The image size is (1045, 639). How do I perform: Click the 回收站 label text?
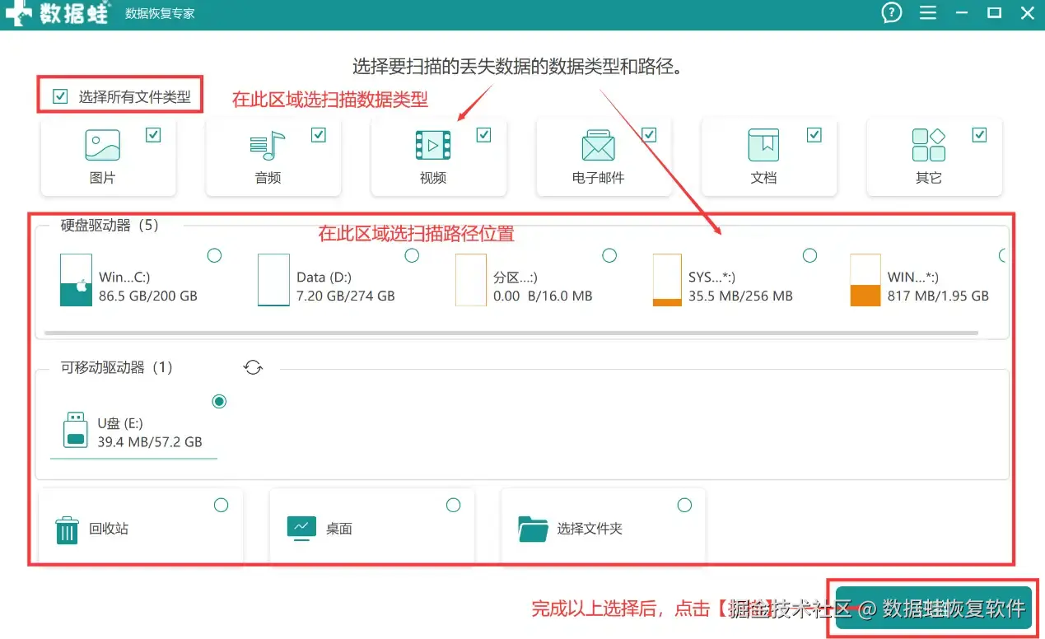109,529
